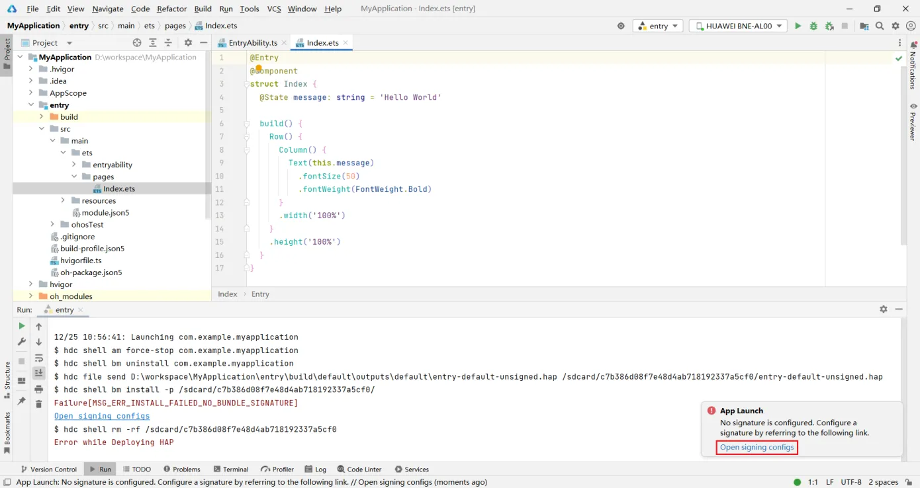Click Open signing configs link in console
920x488 pixels.
click(x=101, y=416)
